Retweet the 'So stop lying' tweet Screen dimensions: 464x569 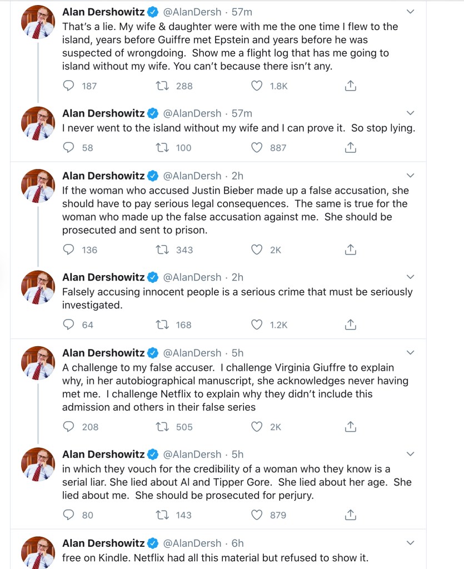[x=162, y=147]
